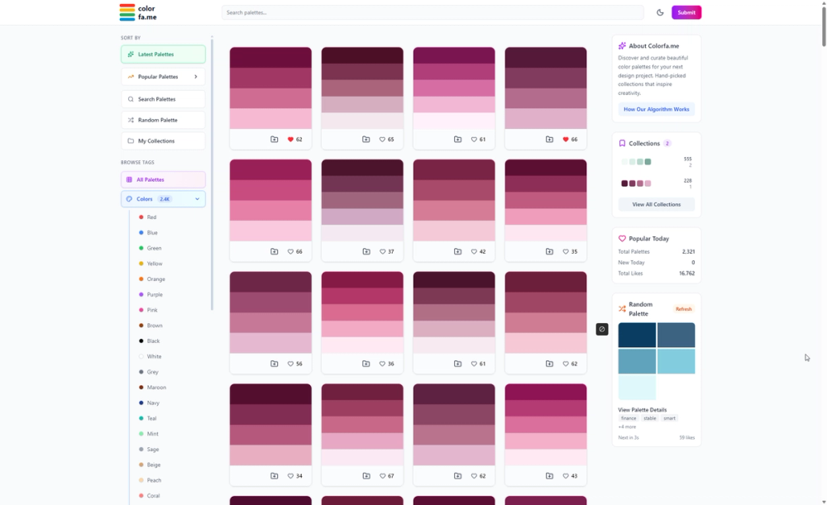Click the Popular Today heart icon
This screenshot has height=505, width=827.
click(x=622, y=238)
